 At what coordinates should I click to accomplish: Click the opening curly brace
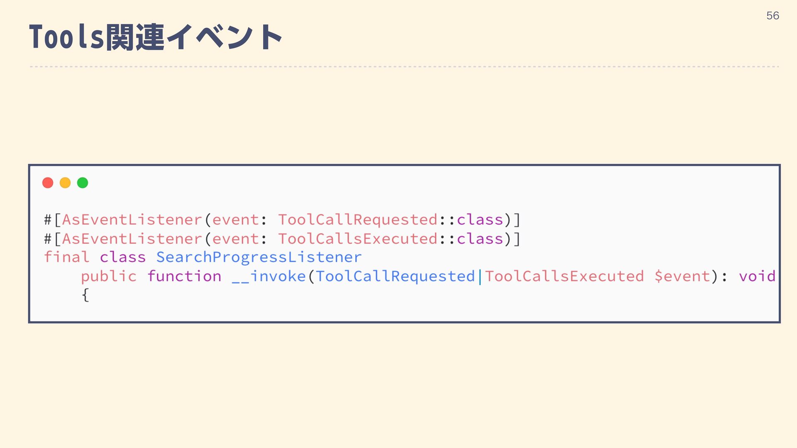click(85, 295)
